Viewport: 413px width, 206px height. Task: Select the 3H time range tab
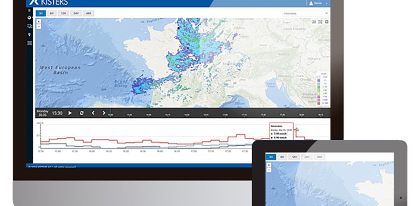(x=41, y=13)
